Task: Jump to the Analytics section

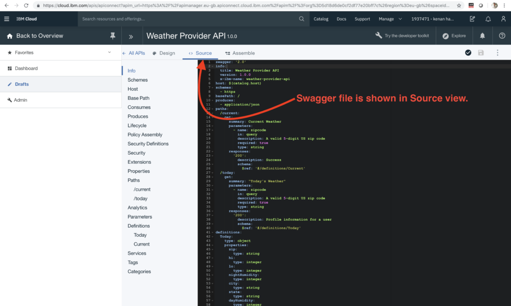Action: point(137,208)
